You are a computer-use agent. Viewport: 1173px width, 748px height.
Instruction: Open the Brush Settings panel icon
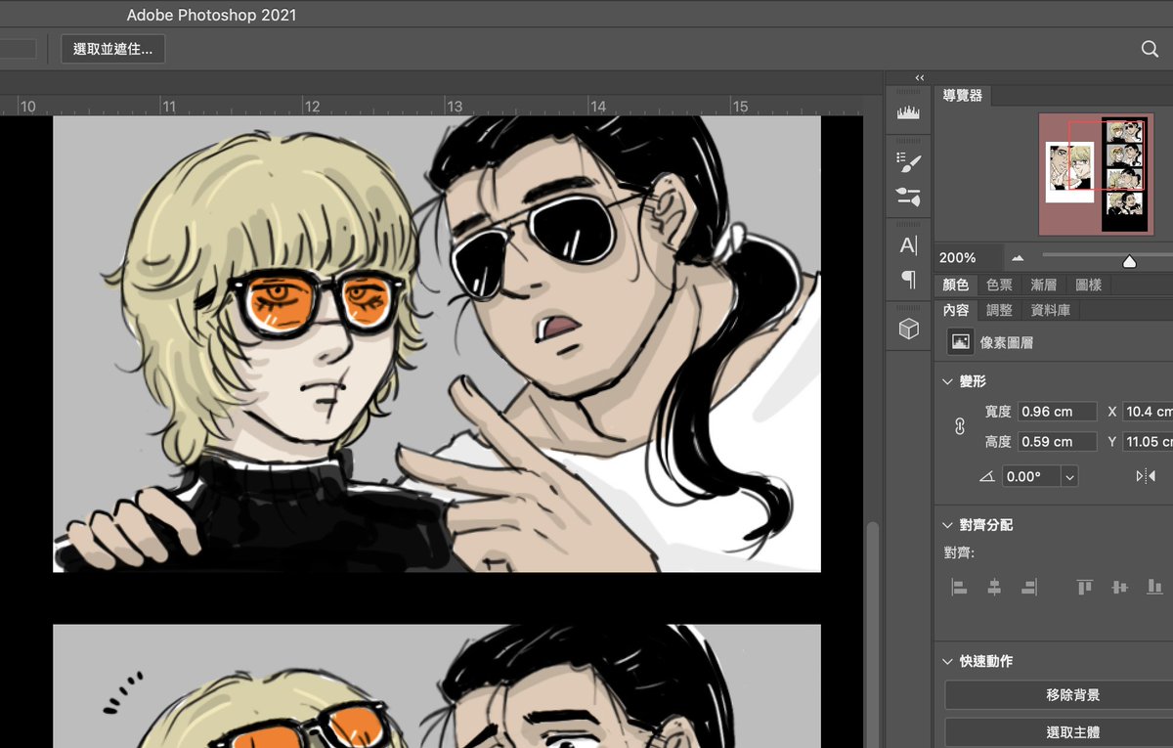coord(908,162)
